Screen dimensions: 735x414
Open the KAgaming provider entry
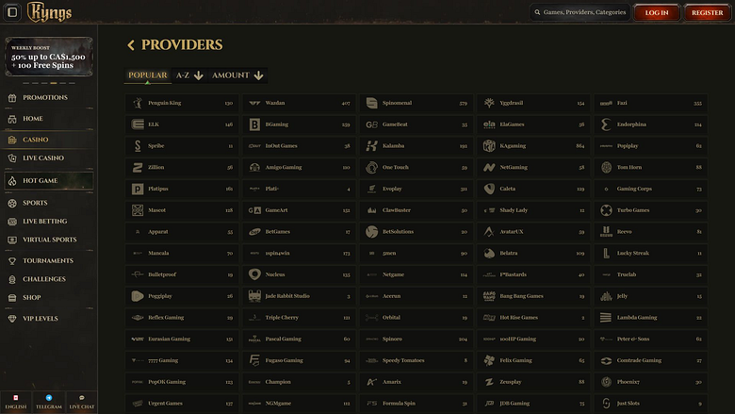click(533, 146)
